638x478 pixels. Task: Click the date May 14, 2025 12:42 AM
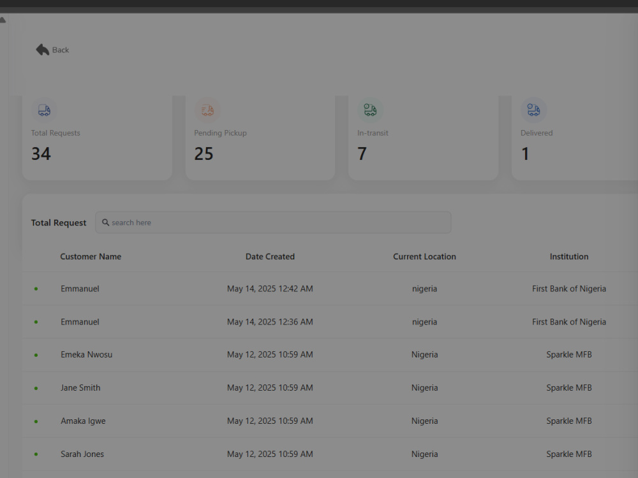(x=270, y=289)
